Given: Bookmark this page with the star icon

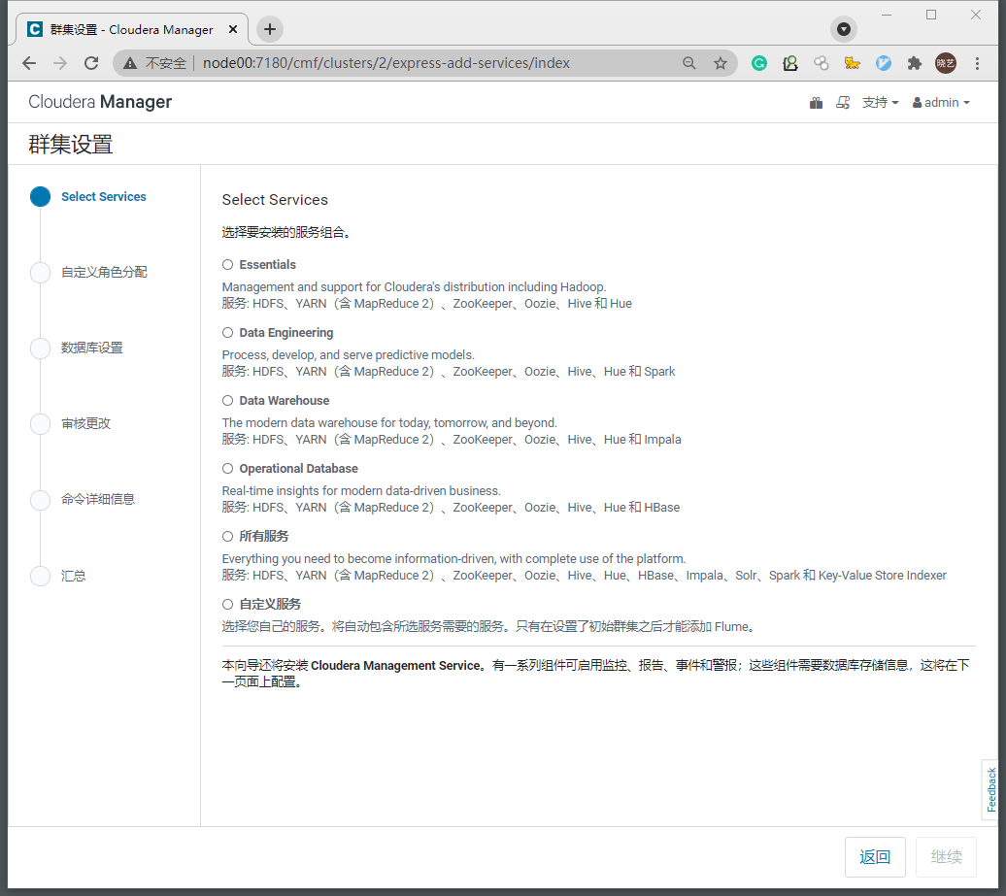Looking at the screenshot, I should (721, 63).
